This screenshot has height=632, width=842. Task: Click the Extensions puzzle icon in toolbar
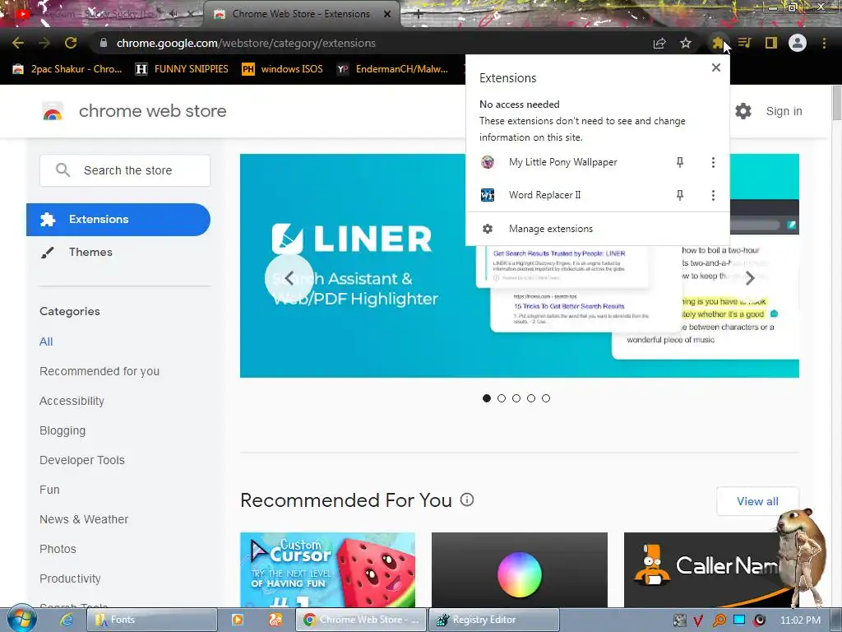(718, 43)
